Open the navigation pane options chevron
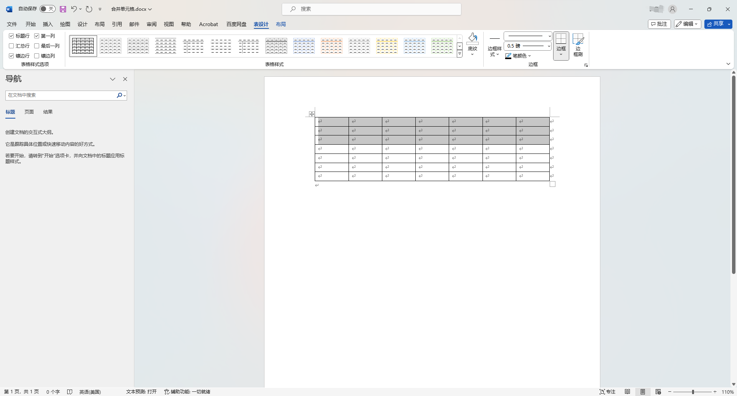 click(x=112, y=79)
